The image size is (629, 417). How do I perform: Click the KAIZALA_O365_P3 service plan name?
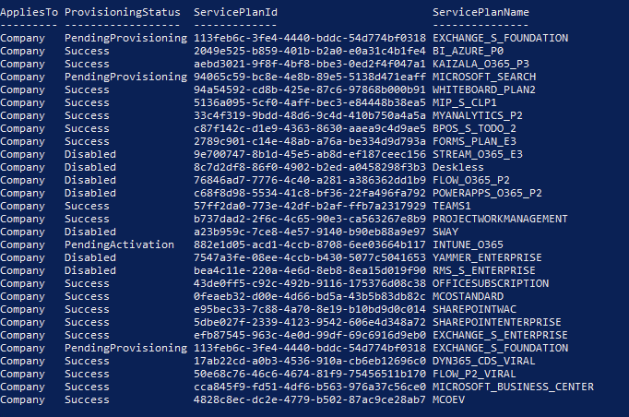[481, 64]
